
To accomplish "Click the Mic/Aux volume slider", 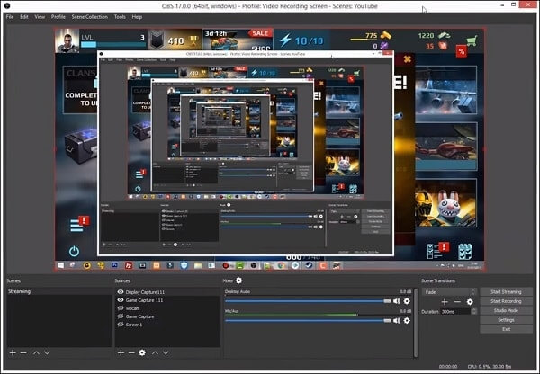I will click(308, 321).
